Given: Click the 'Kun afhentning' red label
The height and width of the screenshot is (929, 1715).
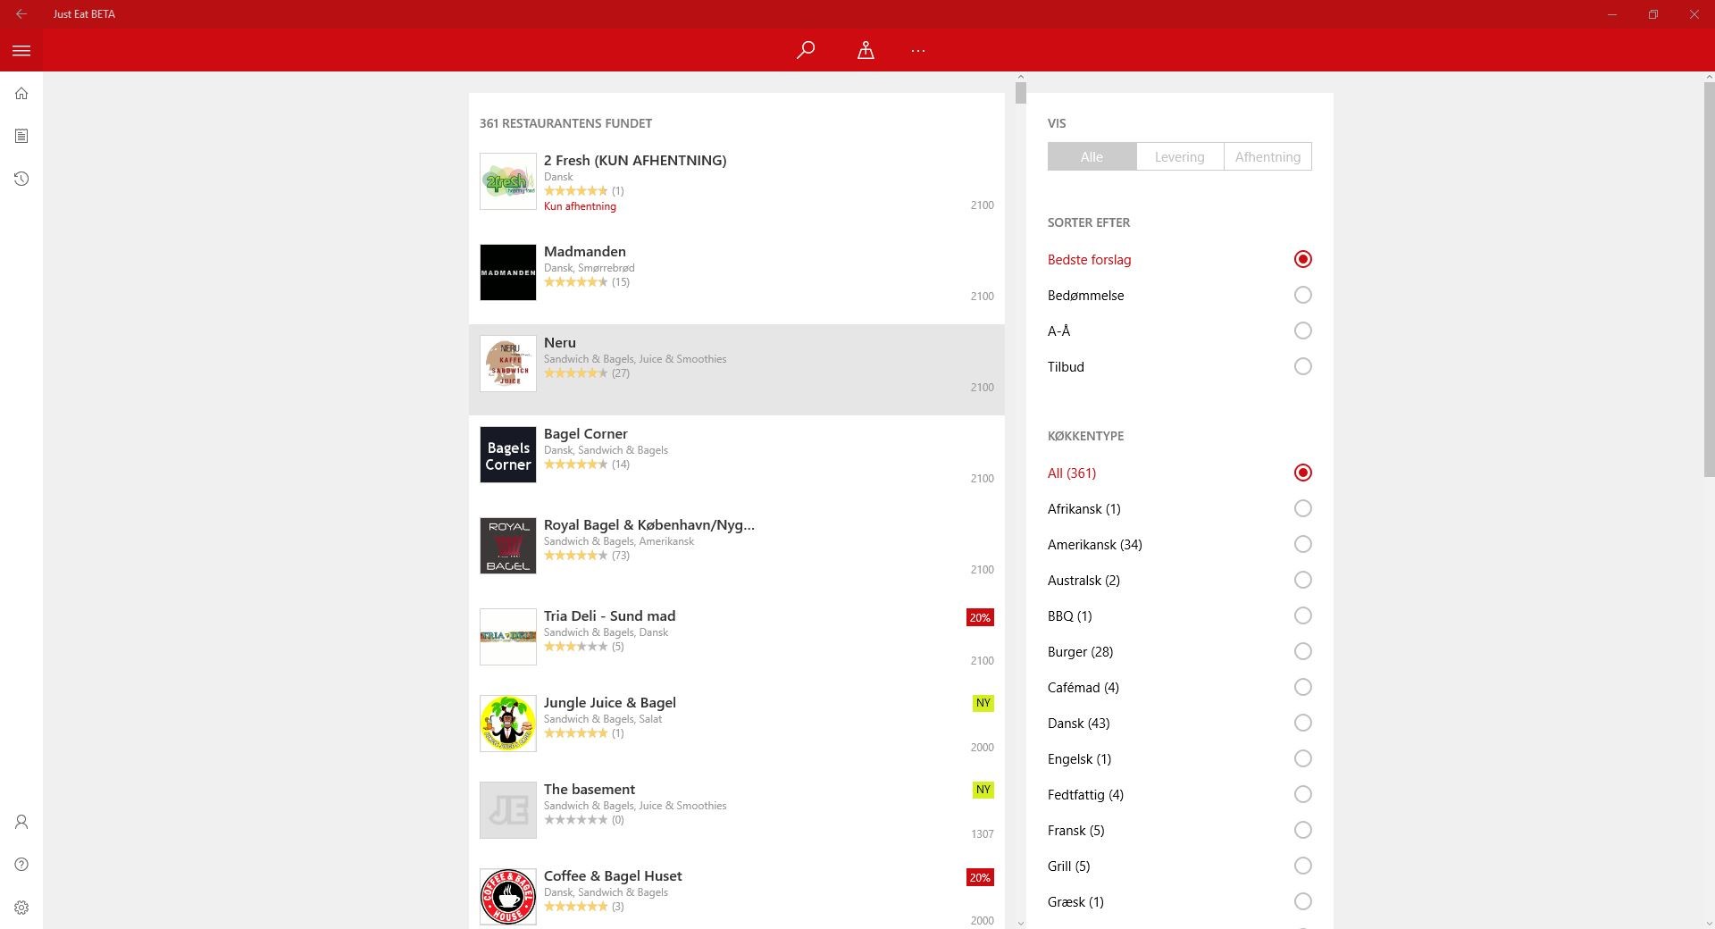Looking at the screenshot, I should pyautogui.click(x=580, y=206).
